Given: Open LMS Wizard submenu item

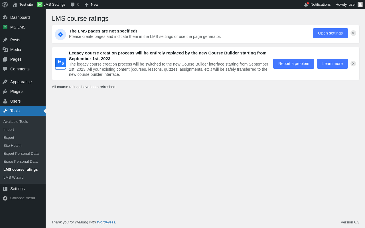Looking at the screenshot, I should coord(23,178).
